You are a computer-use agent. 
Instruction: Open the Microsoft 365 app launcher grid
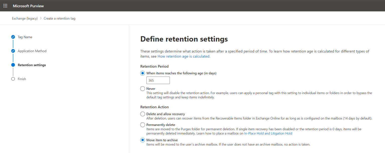5,5
